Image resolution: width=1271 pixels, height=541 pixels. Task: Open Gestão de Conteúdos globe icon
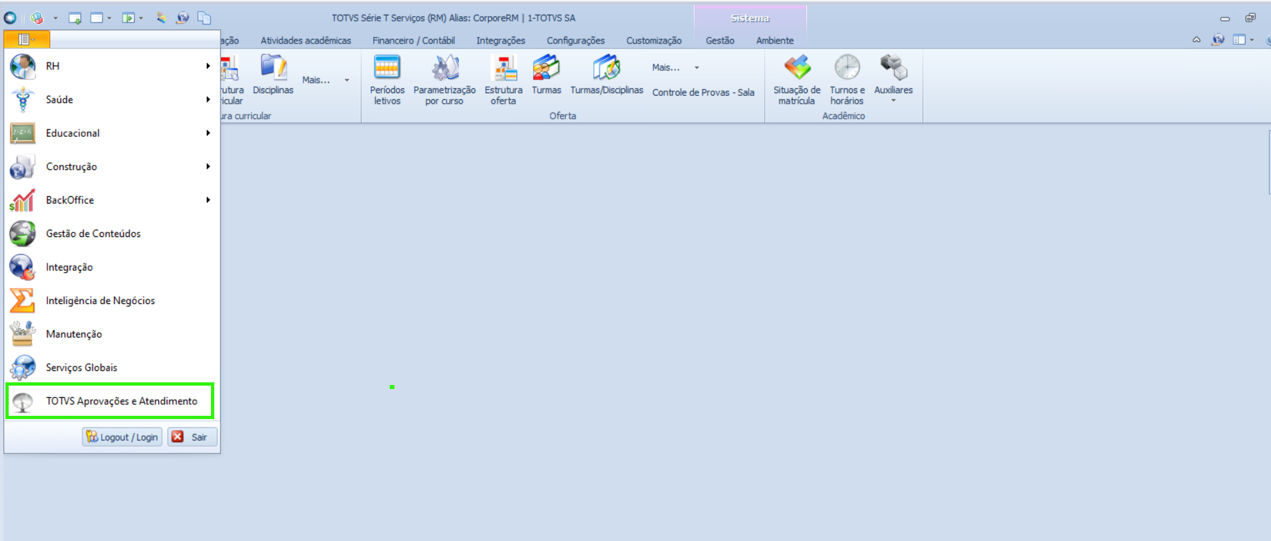click(x=23, y=234)
